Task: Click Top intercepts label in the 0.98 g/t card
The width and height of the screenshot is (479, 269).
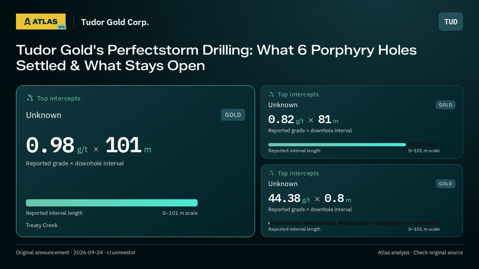Action: (59, 98)
